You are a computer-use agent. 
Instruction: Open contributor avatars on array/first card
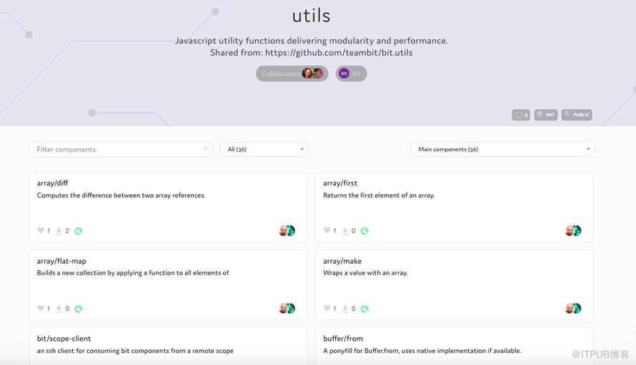tap(573, 230)
